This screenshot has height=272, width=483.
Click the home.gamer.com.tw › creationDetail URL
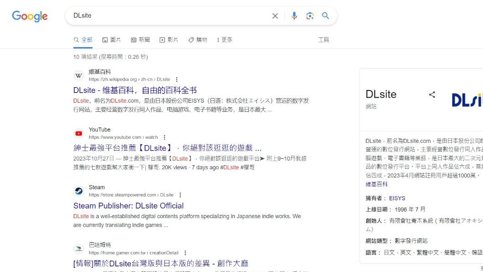[x=134, y=253]
